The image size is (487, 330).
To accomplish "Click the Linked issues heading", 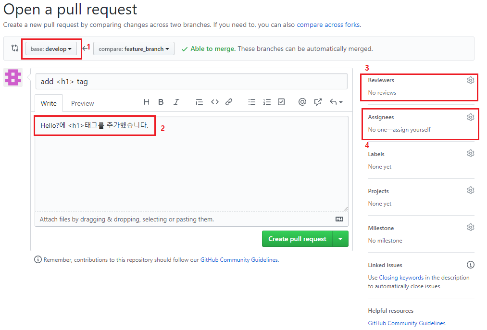I will [385, 265].
